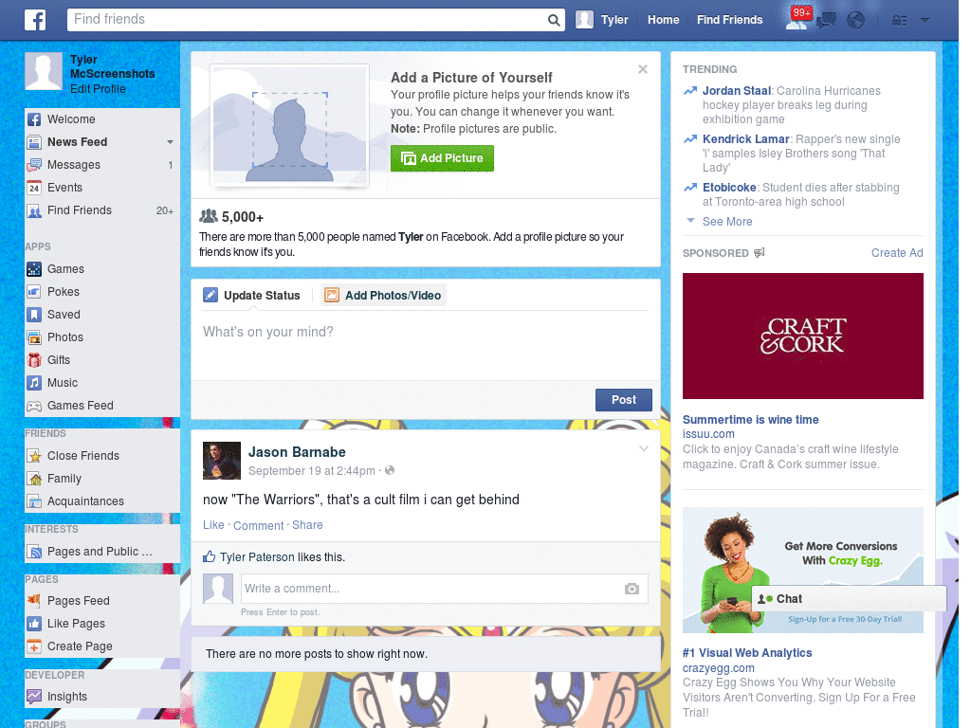This screenshot has width=971, height=728.
Task: Open the notifications globe icon
Action: [x=856, y=21]
